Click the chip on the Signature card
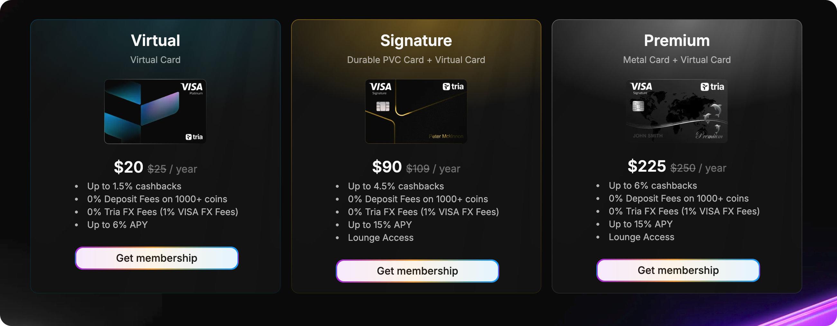This screenshot has width=837, height=326. (x=383, y=106)
